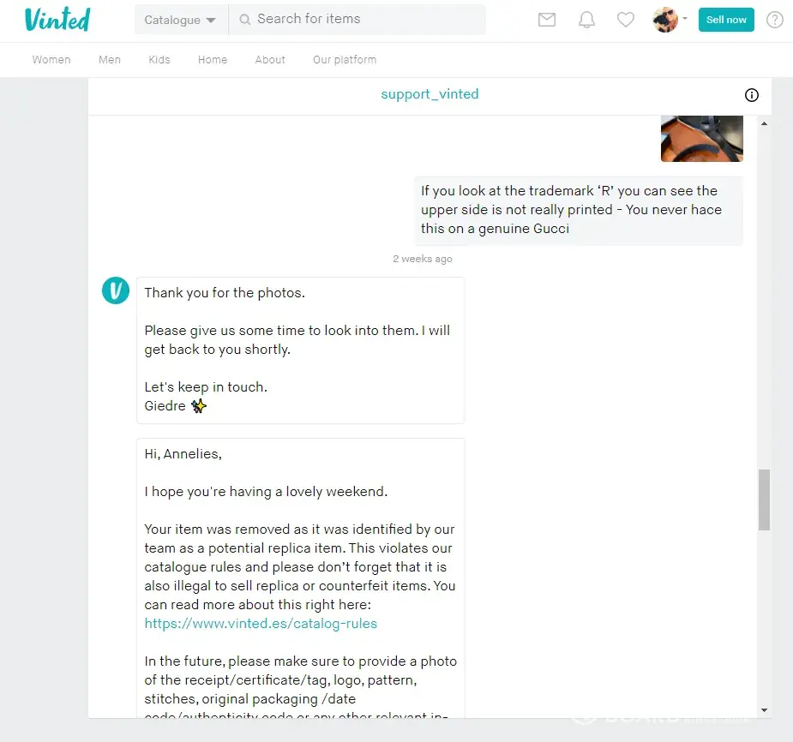Click the help question mark icon

click(775, 20)
